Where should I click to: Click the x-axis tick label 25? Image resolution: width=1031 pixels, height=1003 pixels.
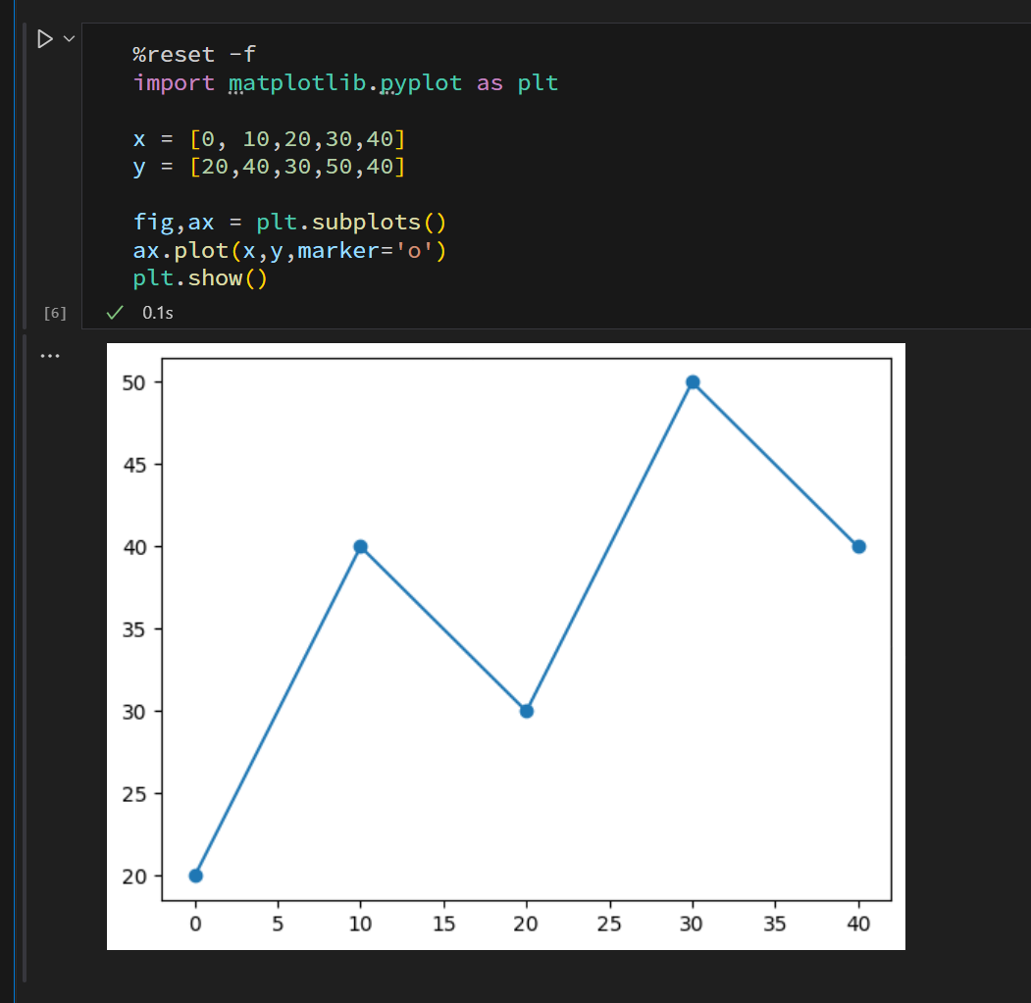coord(610,924)
